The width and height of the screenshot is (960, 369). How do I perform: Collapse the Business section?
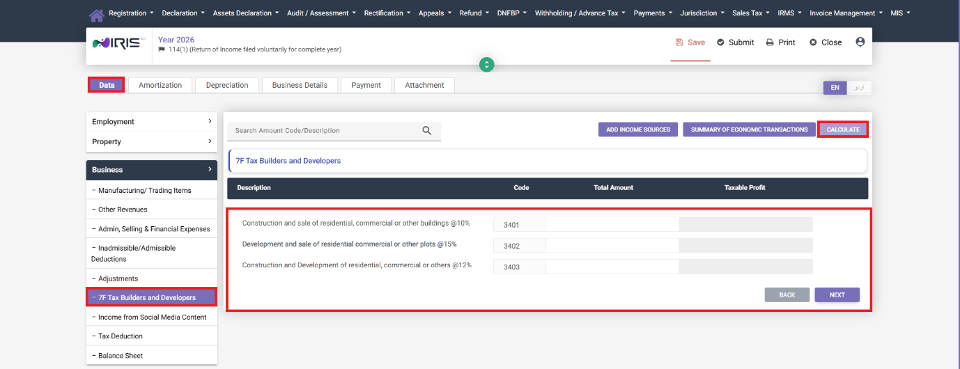pos(152,170)
